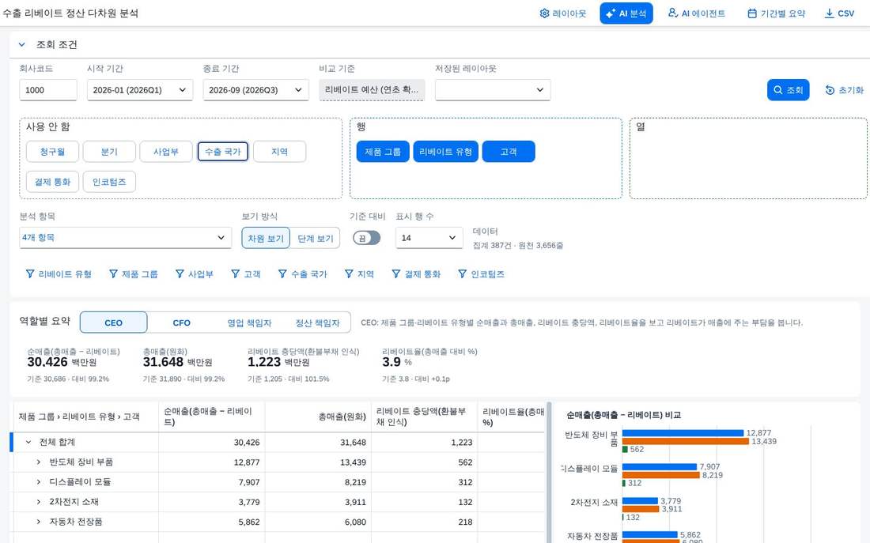The height and width of the screenshot is (543, 870).
Task: Open 기간별 요약 calendar view
Action: click(x=776, y=13)
